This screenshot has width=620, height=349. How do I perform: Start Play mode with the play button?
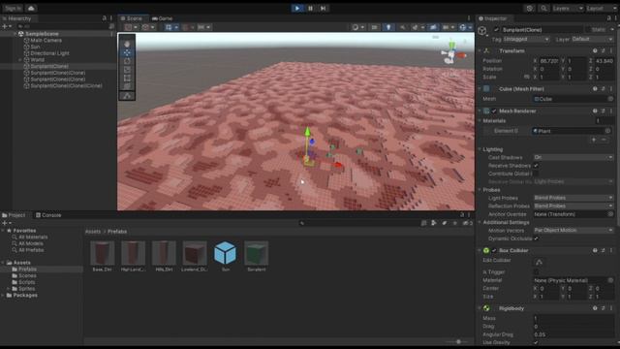(297, 8)
